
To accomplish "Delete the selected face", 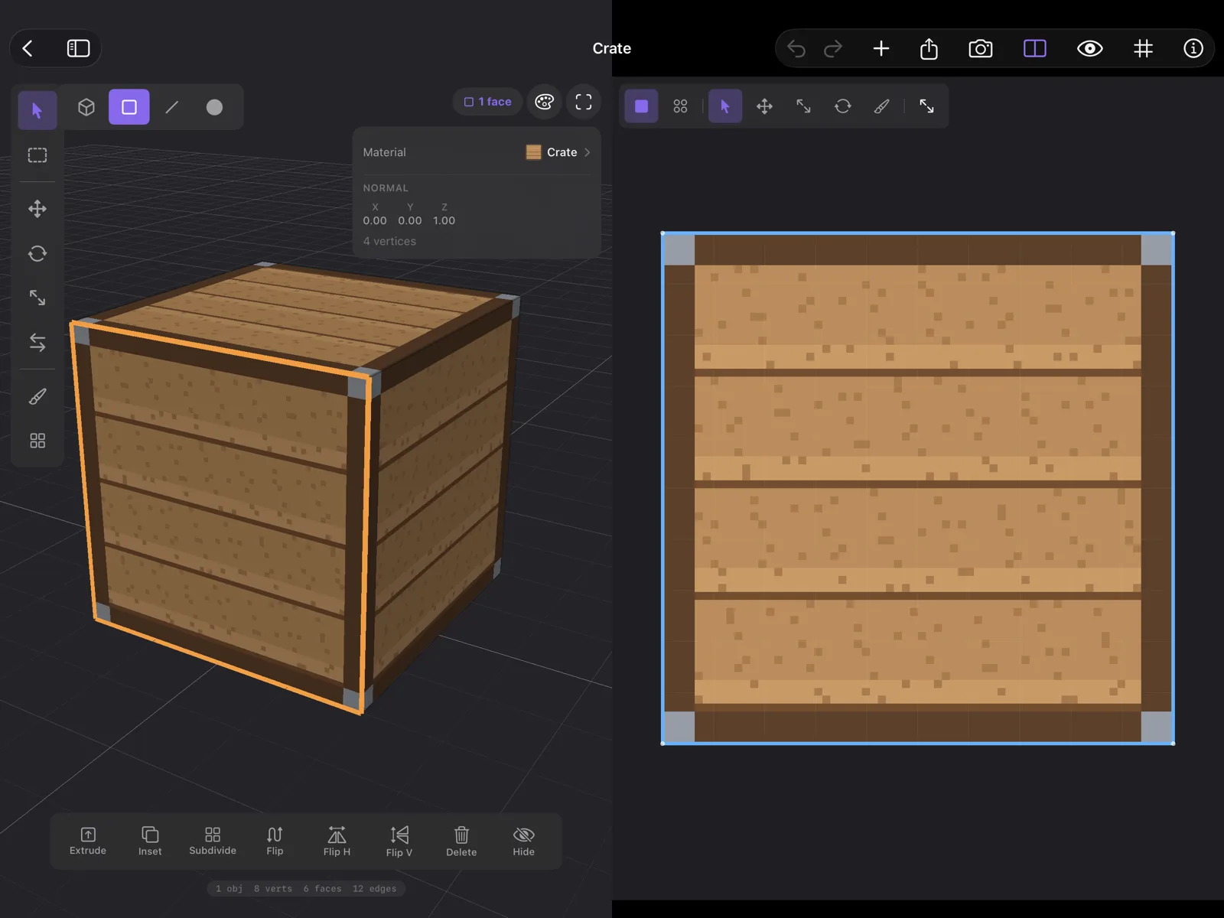I will [x=461, y=841].
